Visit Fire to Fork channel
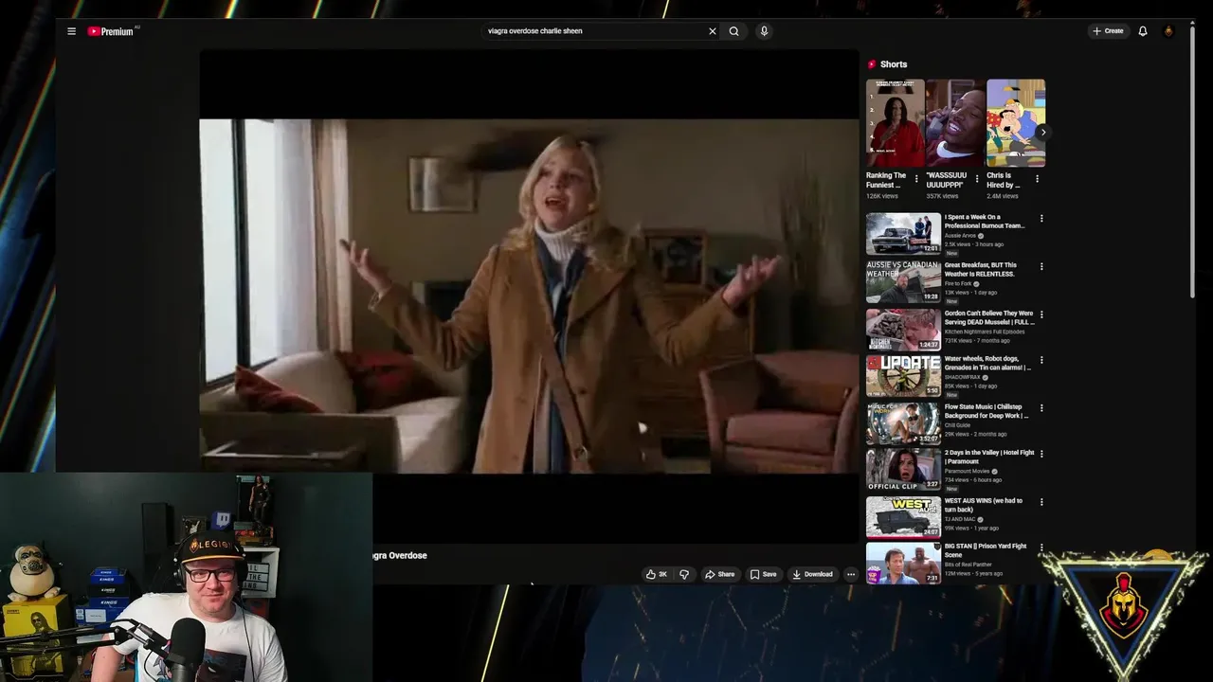Screen dimensions: 1213x682 point(958,283)
